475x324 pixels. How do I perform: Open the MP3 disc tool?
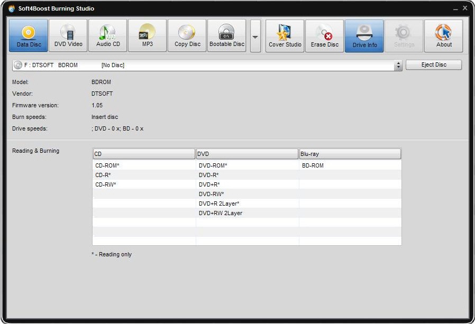tap(147, 36)
